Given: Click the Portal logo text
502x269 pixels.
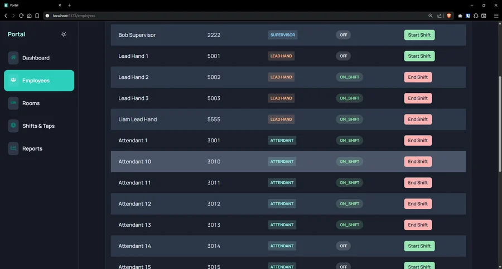Looking at the screenshot, I should tap(16, 34).
